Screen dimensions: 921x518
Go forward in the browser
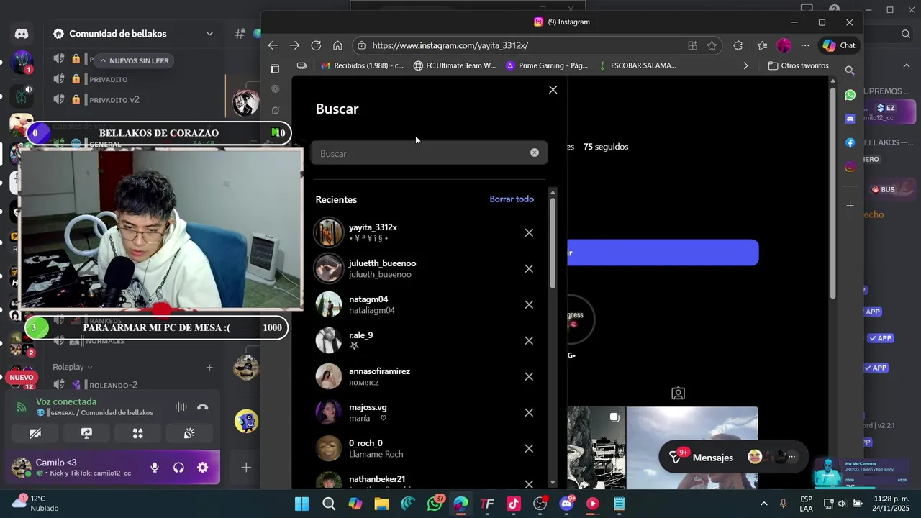click(x=294, y=45)
